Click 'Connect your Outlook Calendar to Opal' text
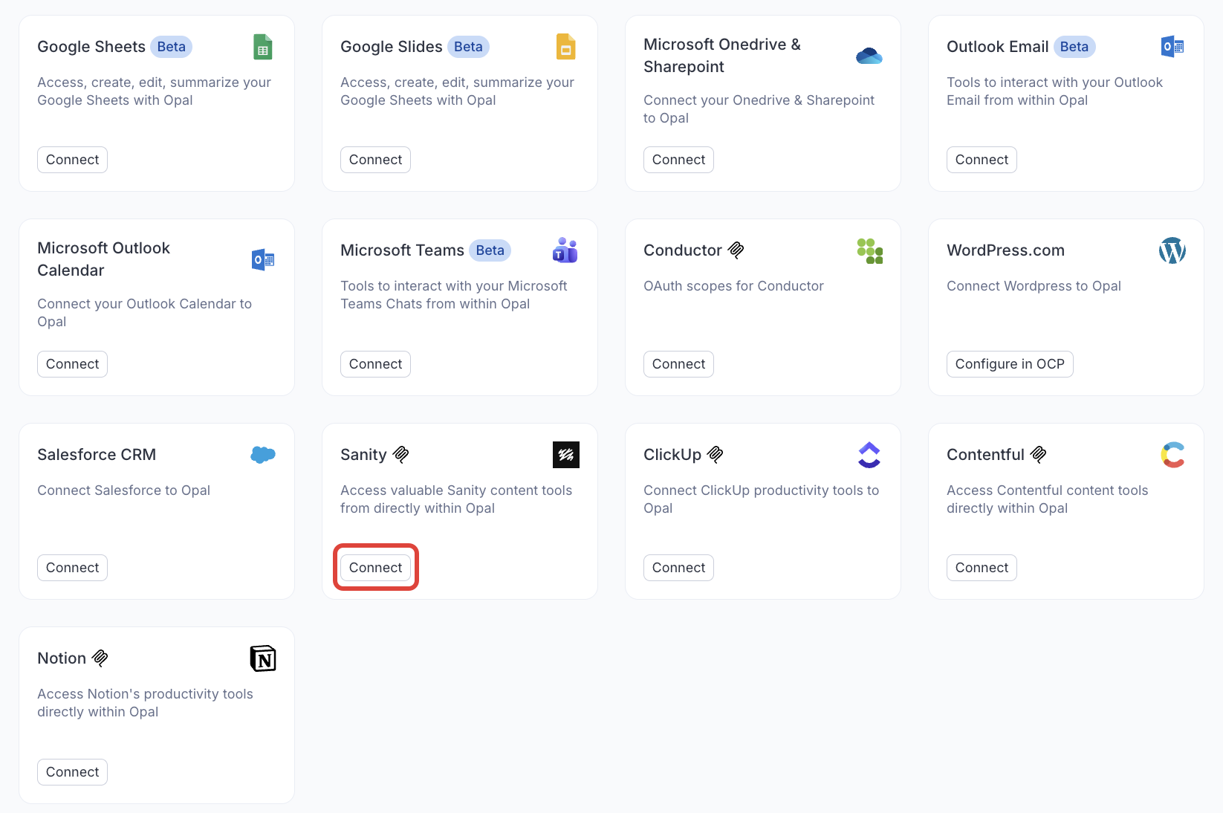The width and height of the screenshot is (1223, 813). coord(144,313)
